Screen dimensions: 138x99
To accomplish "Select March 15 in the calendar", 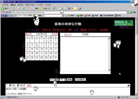I will point(46,49).
